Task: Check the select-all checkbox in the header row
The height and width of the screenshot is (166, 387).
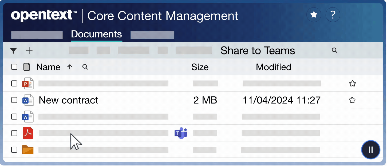Action: click(14, 67)
